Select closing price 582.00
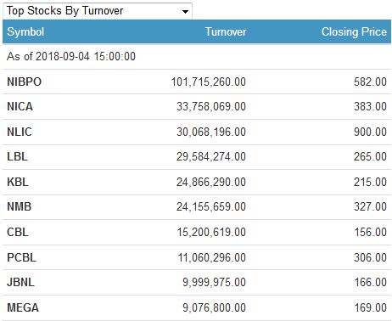Viewport: 392px width, 321px height. [370, 82]
